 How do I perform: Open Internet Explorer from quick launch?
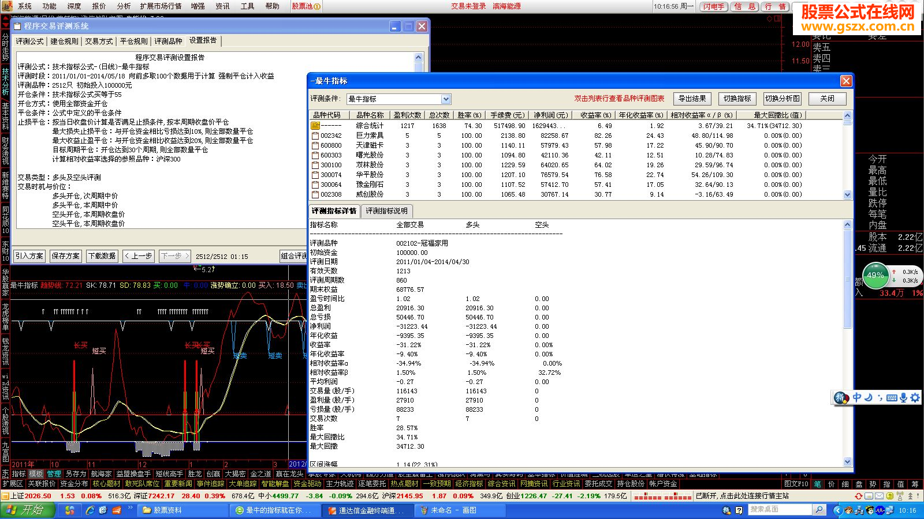[90, 510]
